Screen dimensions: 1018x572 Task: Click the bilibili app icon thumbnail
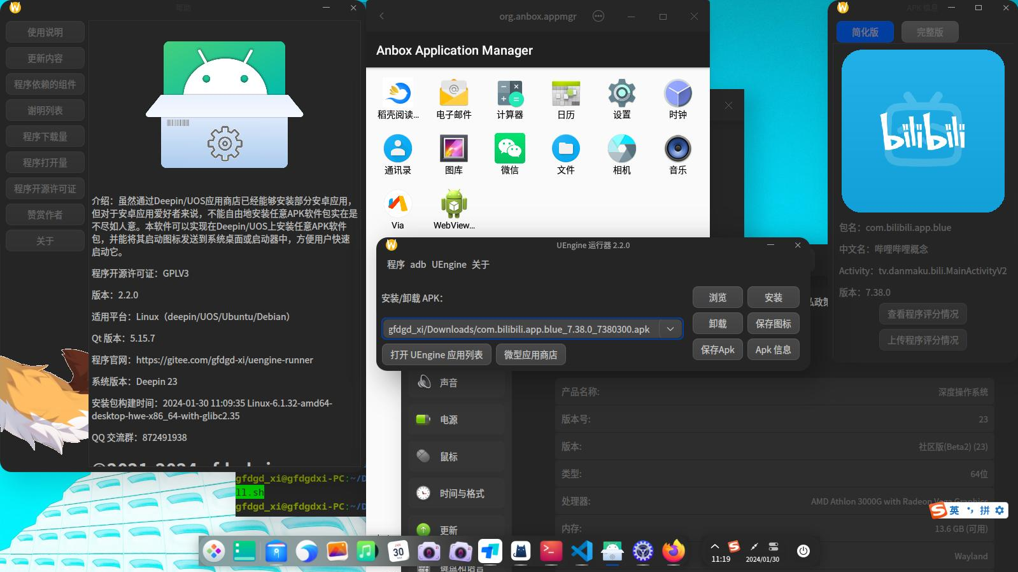click(923, 131)
